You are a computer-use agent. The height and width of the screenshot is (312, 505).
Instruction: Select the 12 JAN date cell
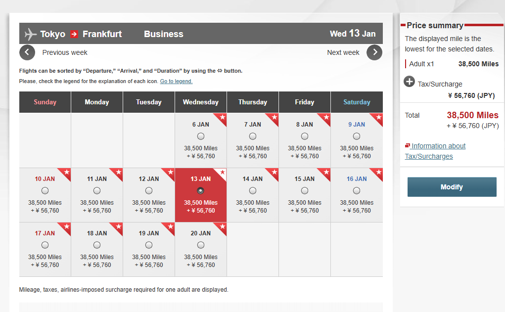click(x=149, y=195)
